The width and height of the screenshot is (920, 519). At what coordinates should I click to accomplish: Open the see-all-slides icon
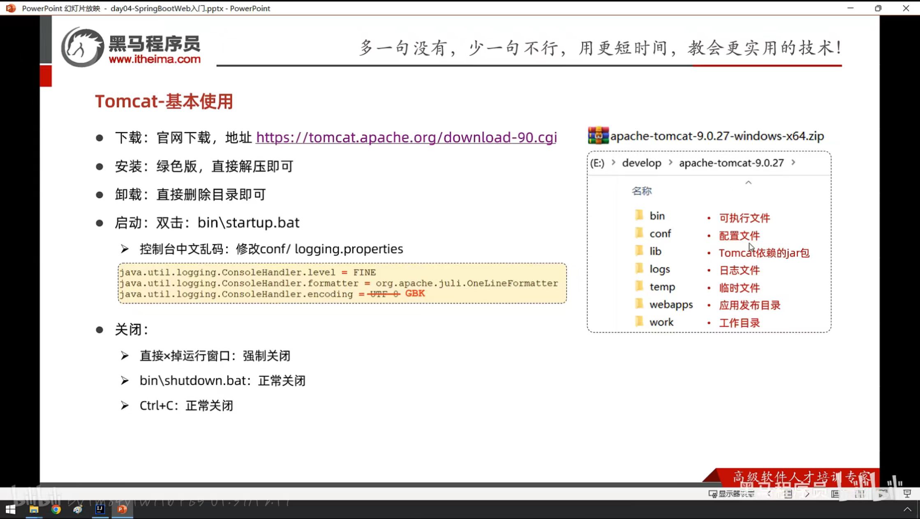pyautogui.click(x=788, y=494)
